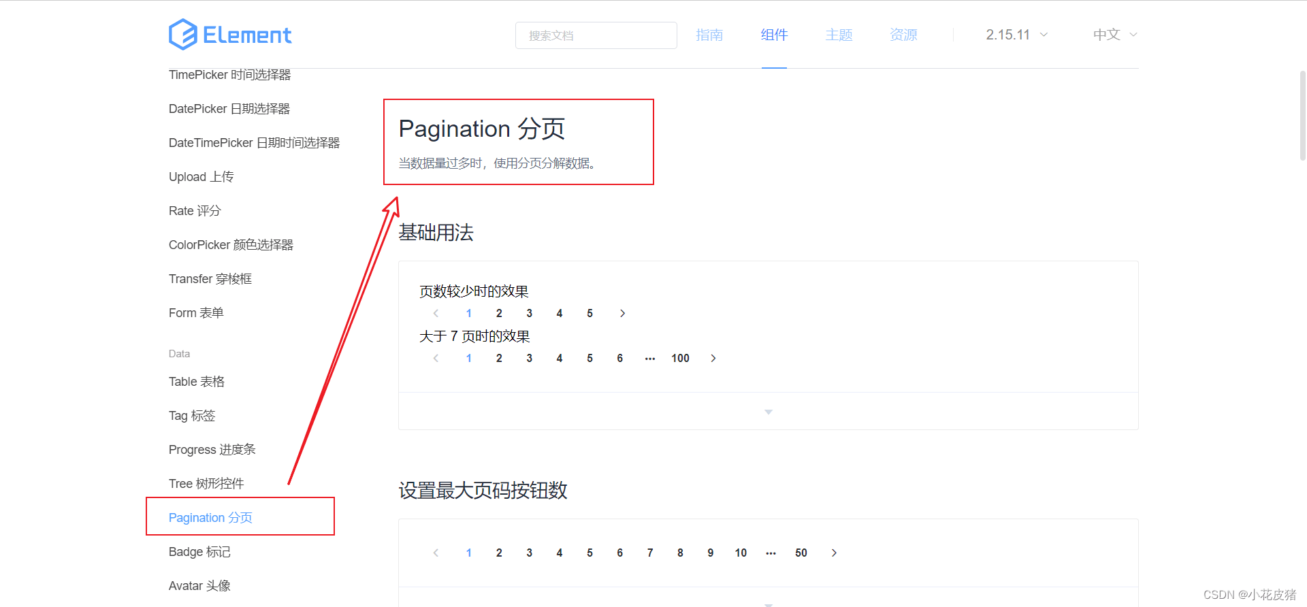Select page 5 in the 5-page pagination
Viewport: 1307px width, 607px height.
click(590, 313)
